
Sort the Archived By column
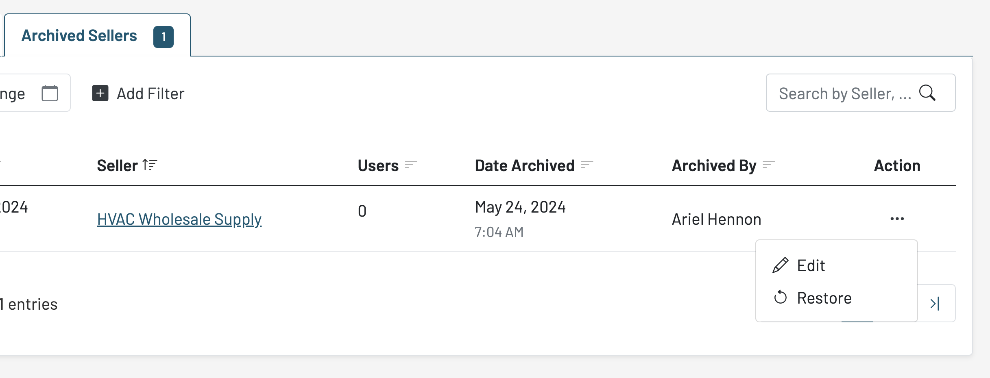[768, 165]
